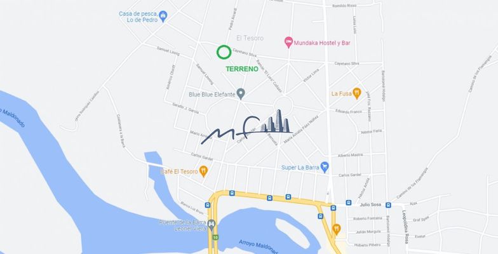The height and width of the screenshot is (254, 498).
Task: Click the Casa de pesca shop pin
Action: coord(163,17)
